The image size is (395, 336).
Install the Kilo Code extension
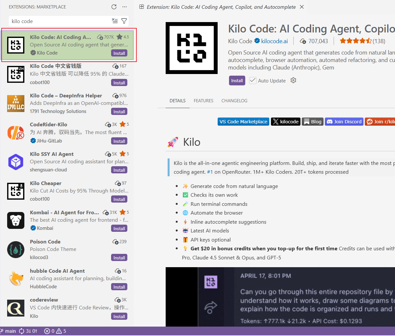click(237, 80)
